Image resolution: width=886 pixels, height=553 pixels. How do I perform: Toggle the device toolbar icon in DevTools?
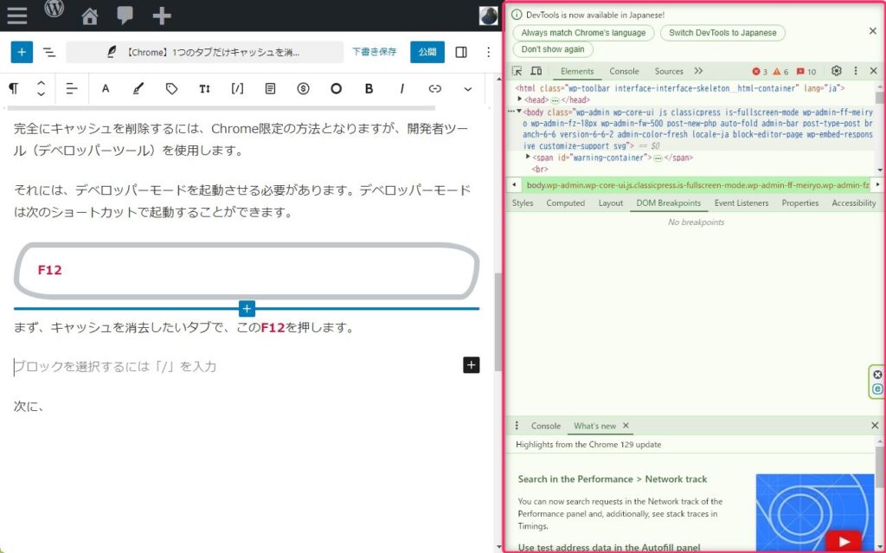(x=536, y=71)
